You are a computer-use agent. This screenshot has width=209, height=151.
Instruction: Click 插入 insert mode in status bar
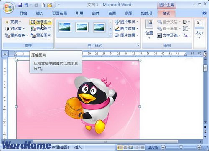78,147
